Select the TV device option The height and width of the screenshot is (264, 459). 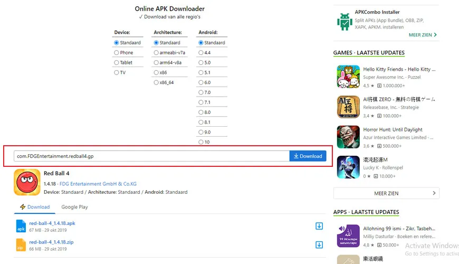[117, 73]
